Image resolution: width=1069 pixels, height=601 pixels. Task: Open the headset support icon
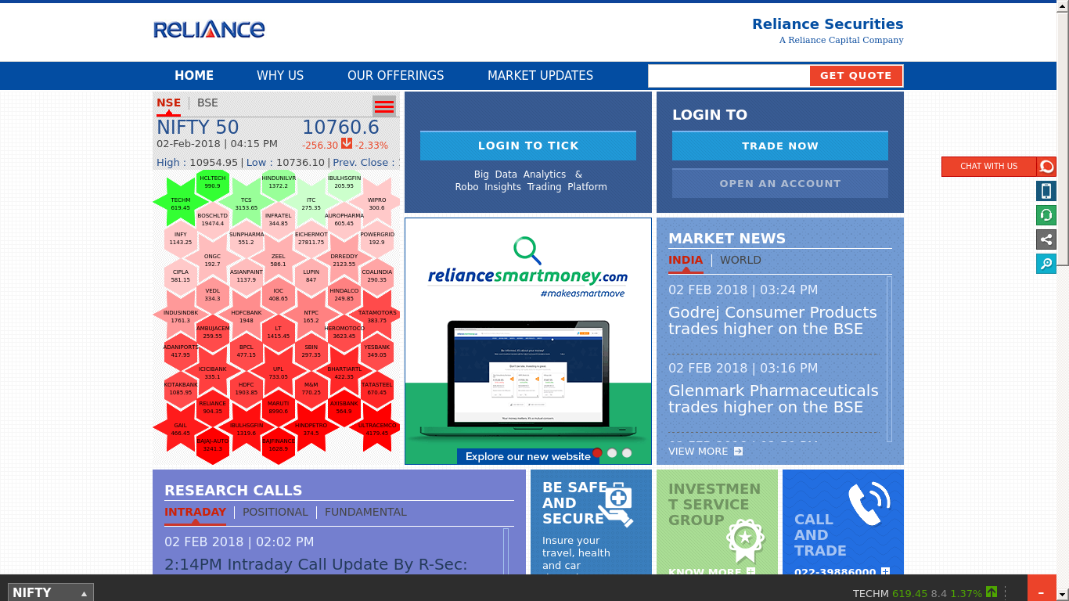pos(1046,215)
